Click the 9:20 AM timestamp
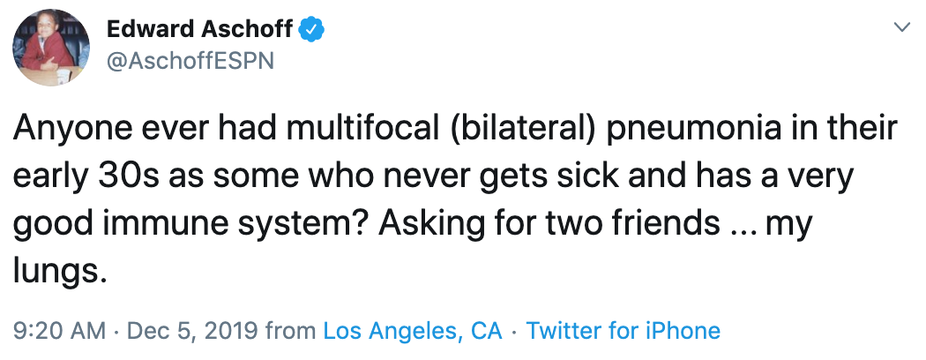 pos(57,331)
